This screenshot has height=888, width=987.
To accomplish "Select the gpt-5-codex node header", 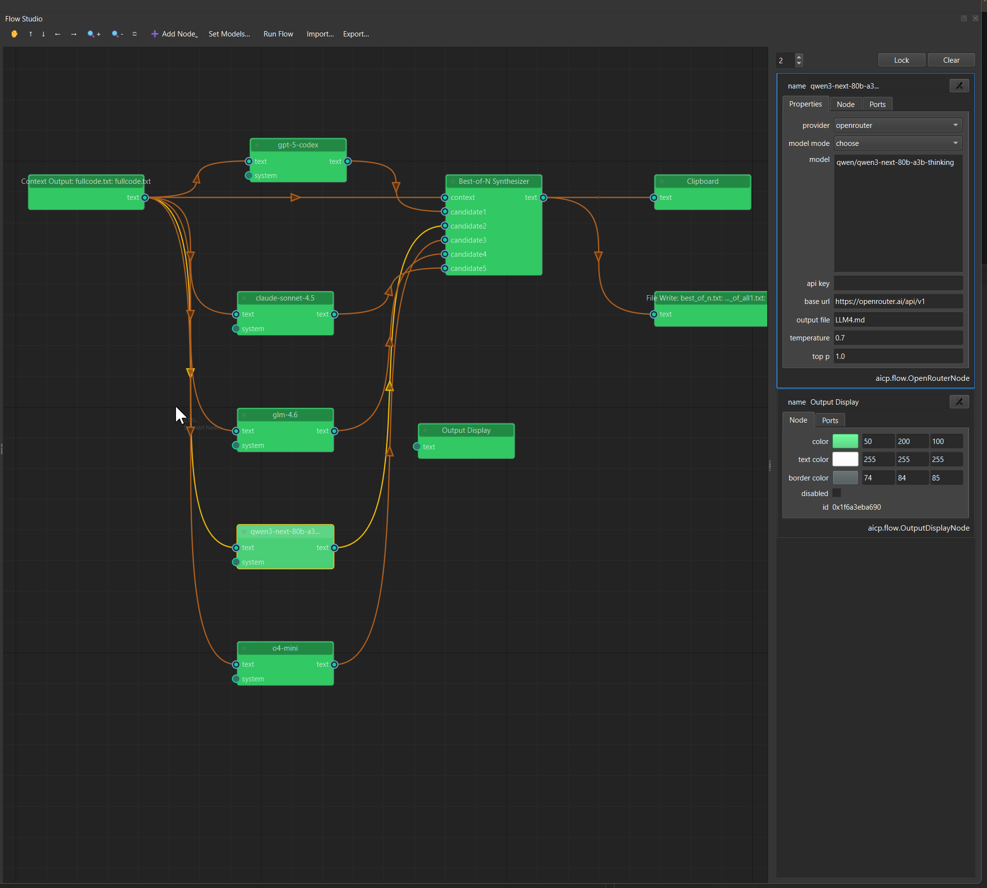I will pyautogui.click(x=298, y=145).
